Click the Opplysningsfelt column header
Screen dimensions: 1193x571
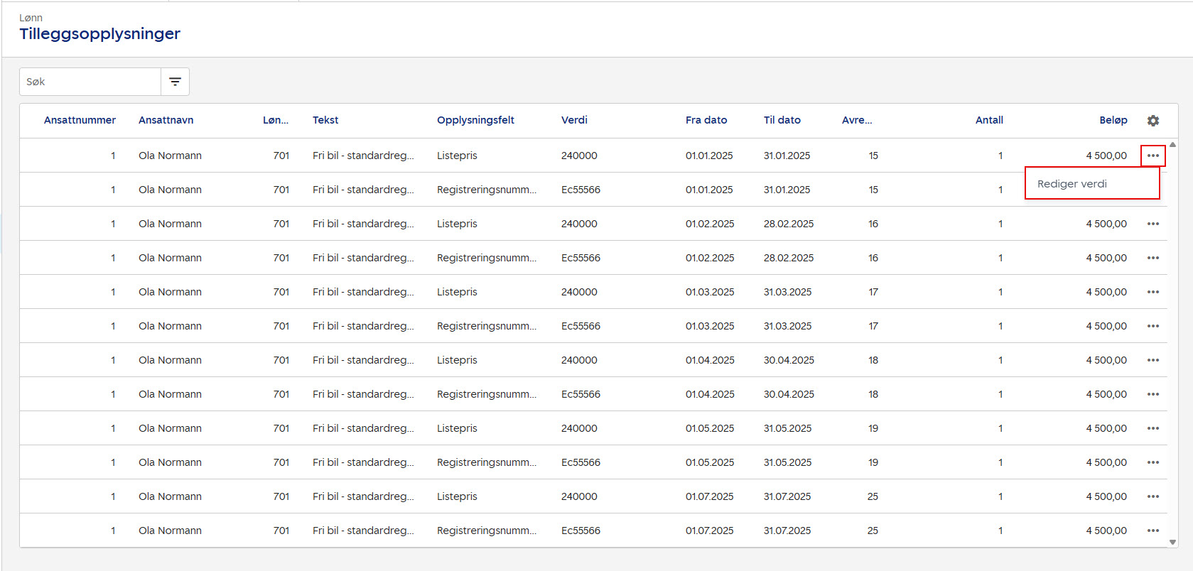coord(475,120)
